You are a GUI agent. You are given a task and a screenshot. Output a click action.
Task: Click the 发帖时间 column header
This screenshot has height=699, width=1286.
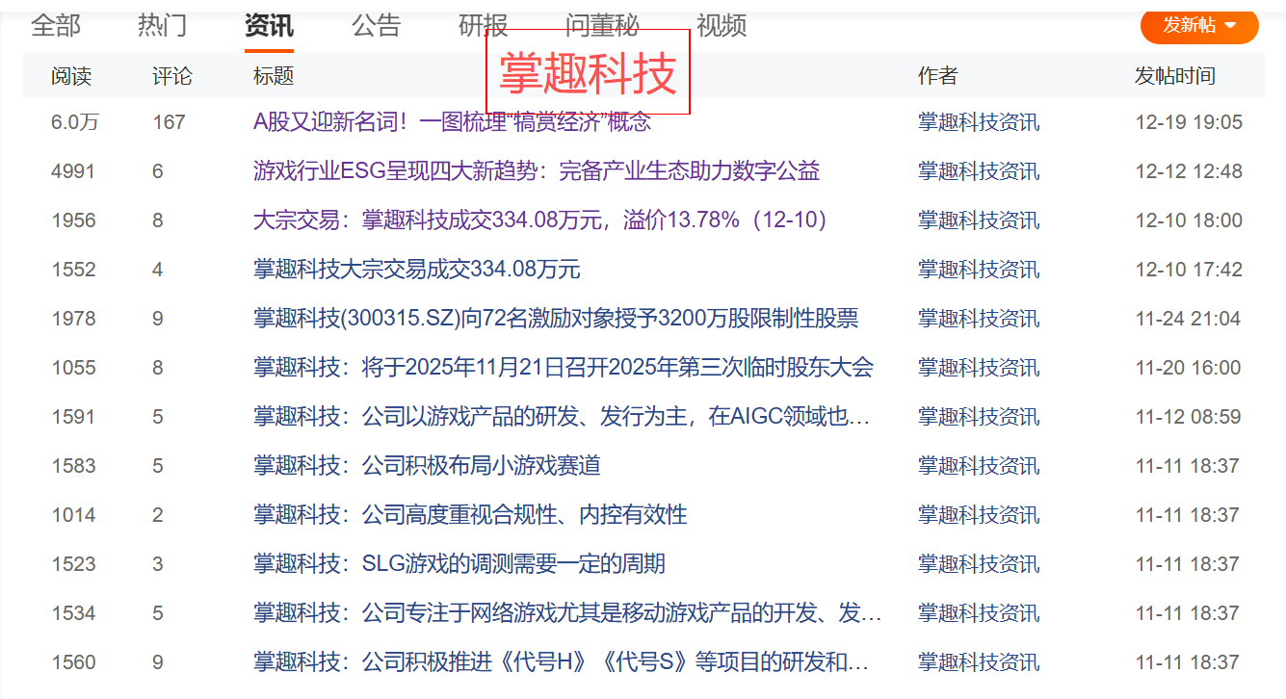click(1175, 76)
